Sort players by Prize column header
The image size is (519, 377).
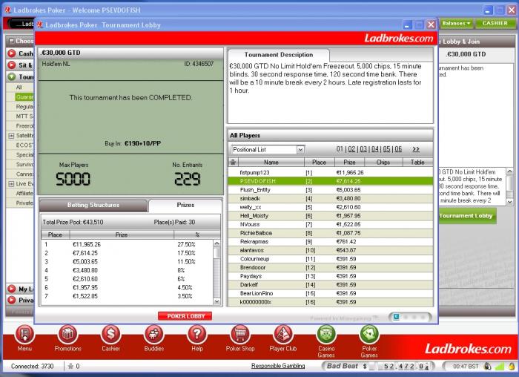tap(349, 163)
